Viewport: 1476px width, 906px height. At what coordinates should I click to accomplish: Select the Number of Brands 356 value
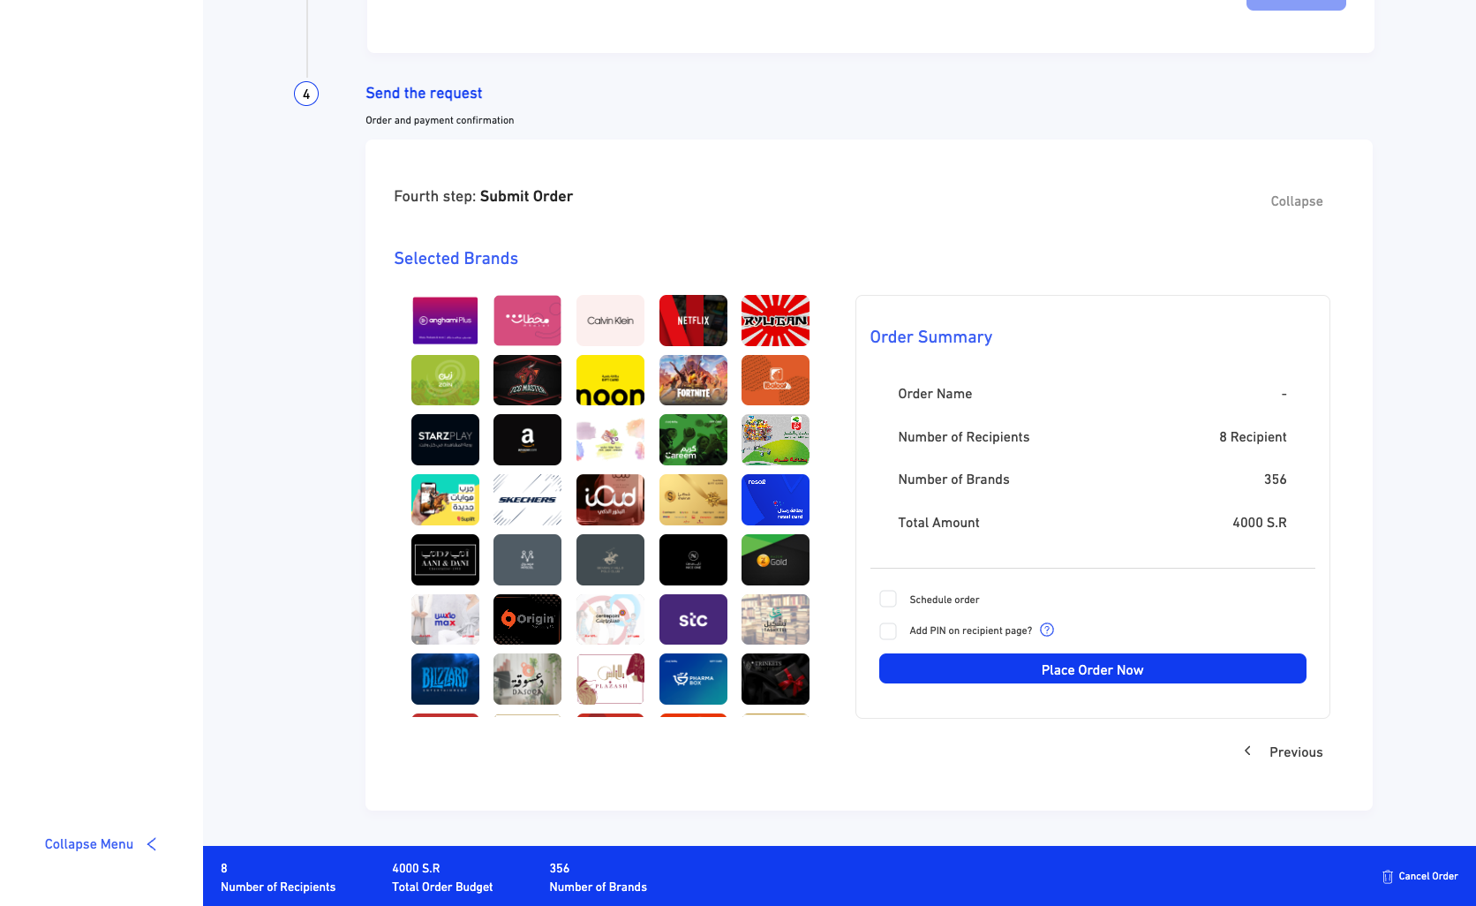pyautogui.click(x=1275, y=479)
